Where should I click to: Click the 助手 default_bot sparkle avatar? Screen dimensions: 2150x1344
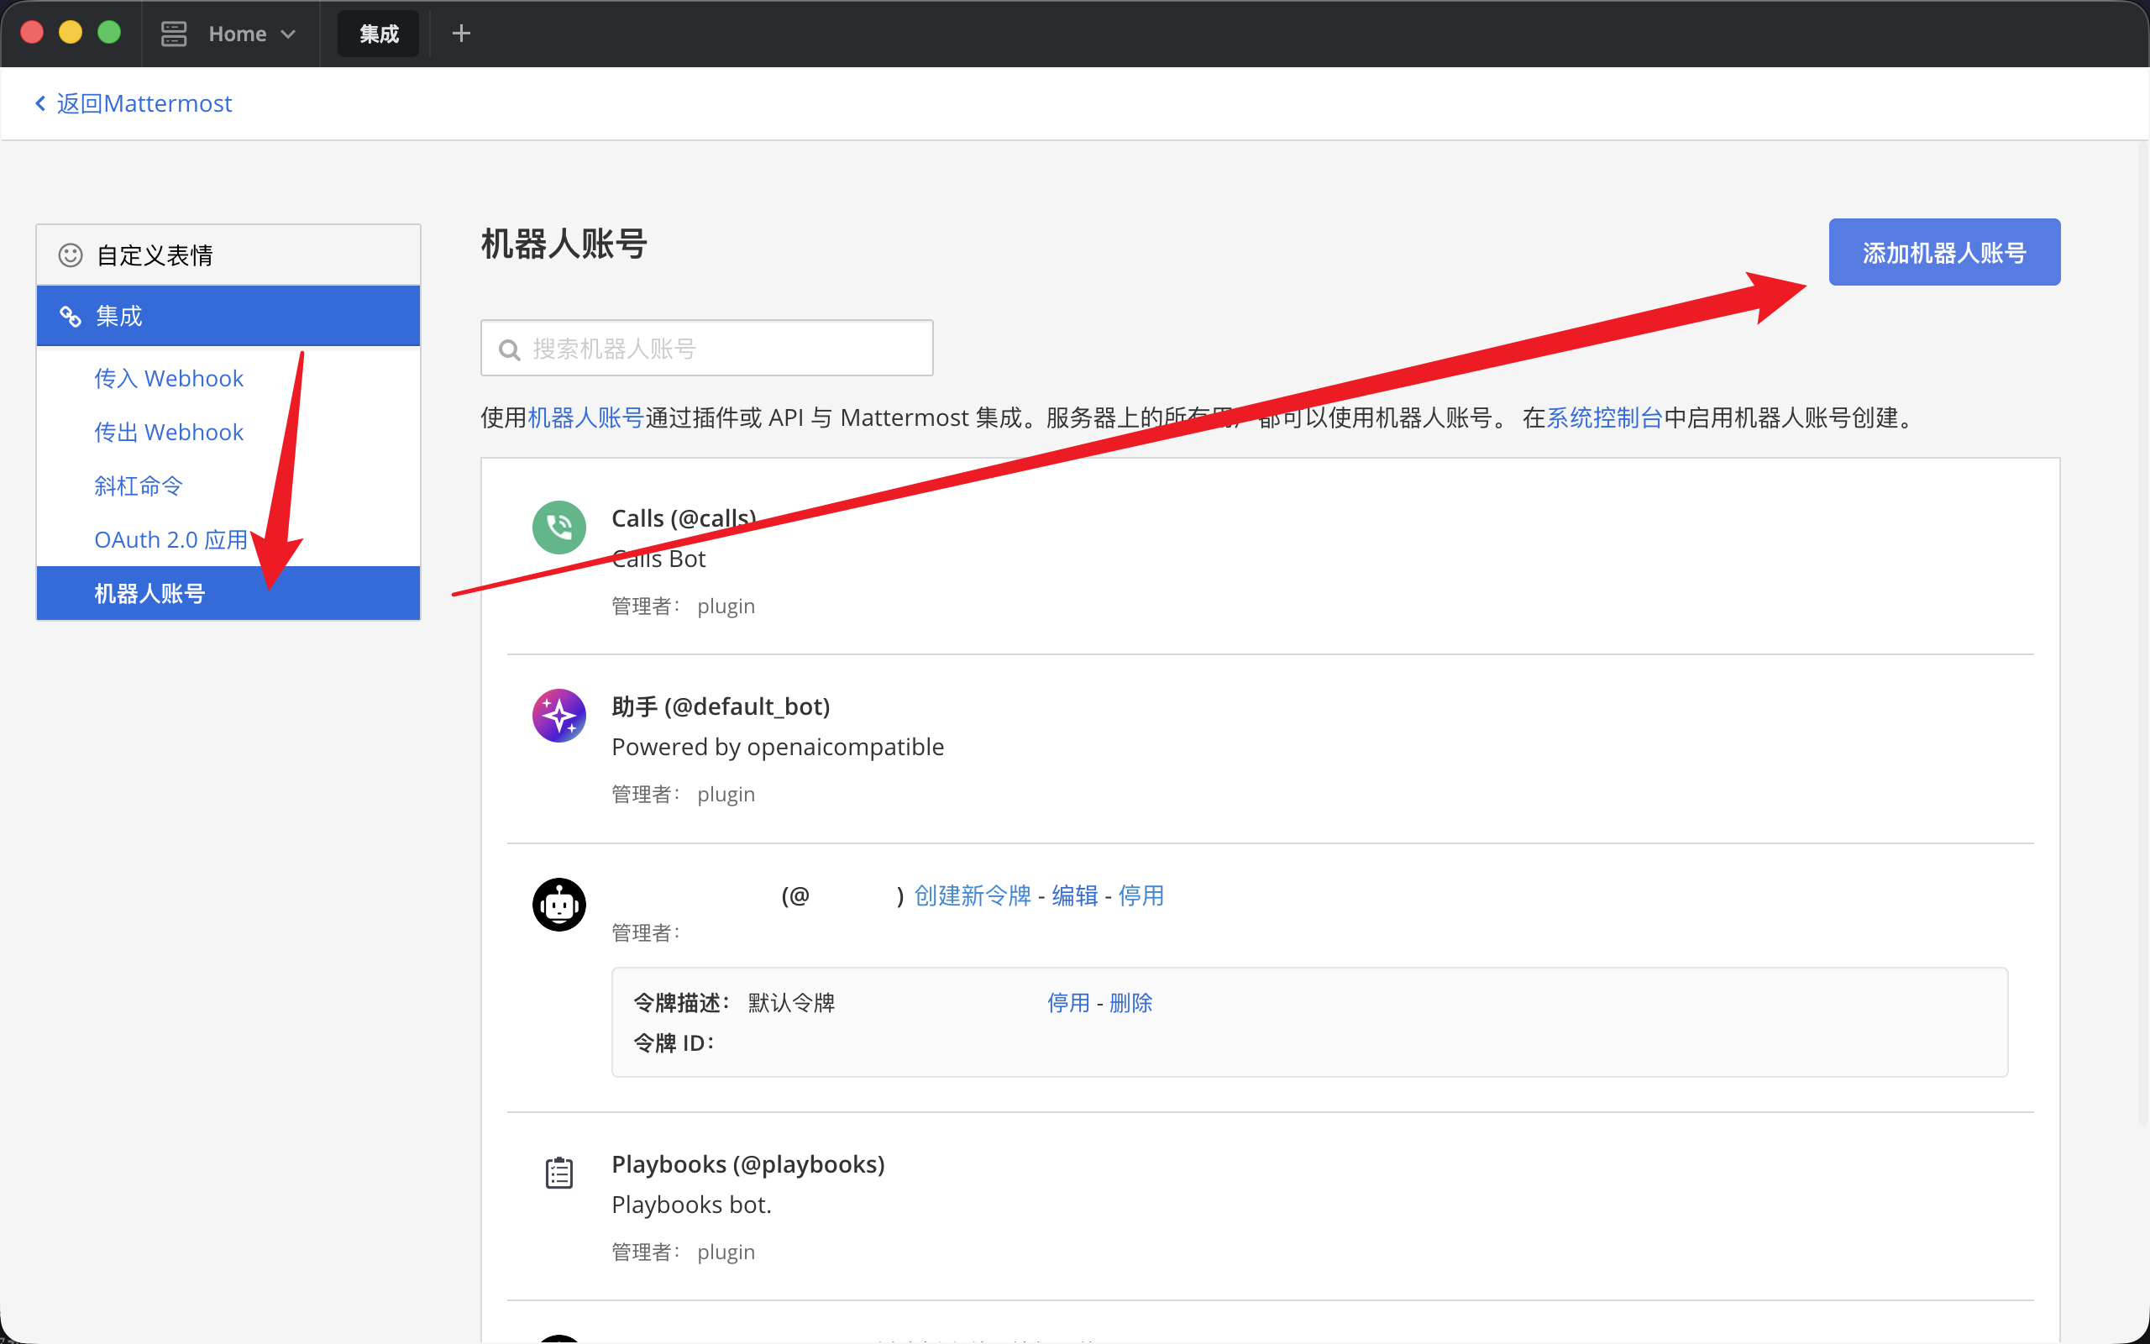558,716
